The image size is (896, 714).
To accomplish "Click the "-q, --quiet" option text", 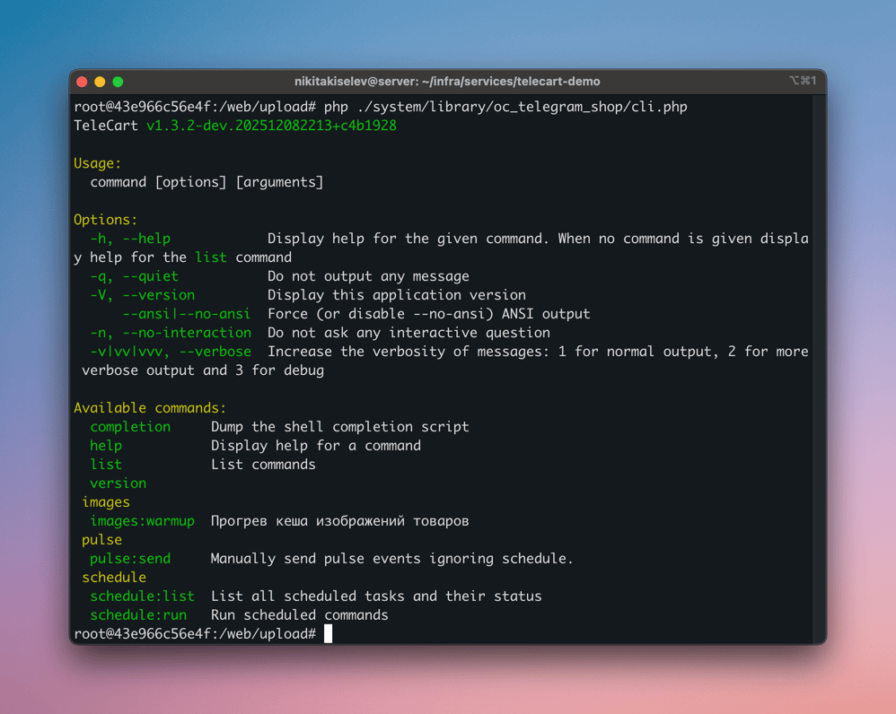I will pos(134,276).
